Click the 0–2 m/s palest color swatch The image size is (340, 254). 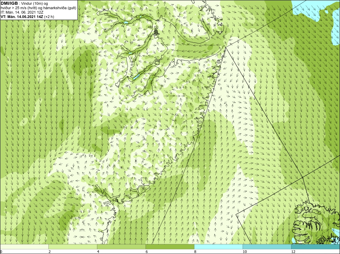coord(24,247)
